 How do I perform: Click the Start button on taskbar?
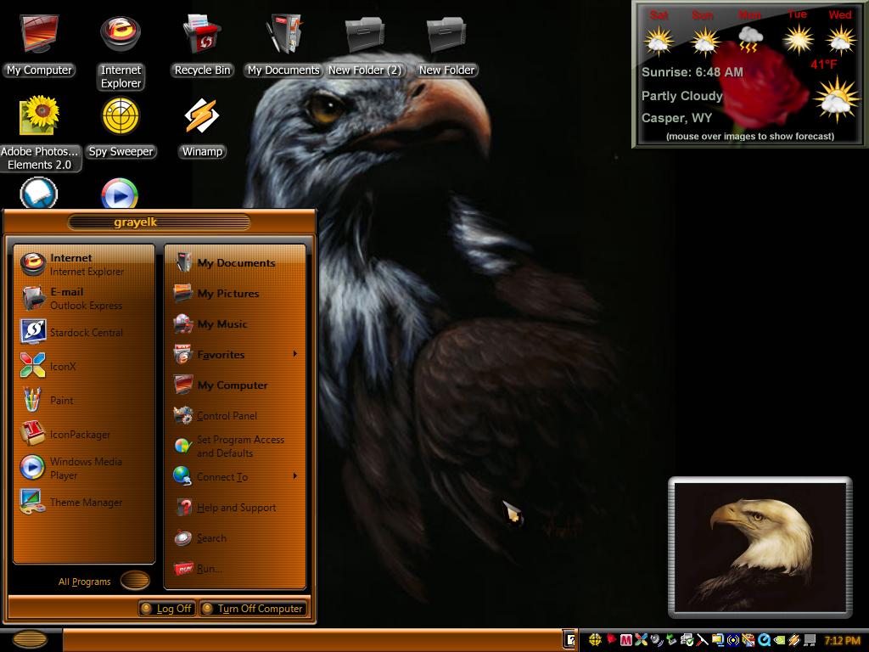[x=31, y=640]
